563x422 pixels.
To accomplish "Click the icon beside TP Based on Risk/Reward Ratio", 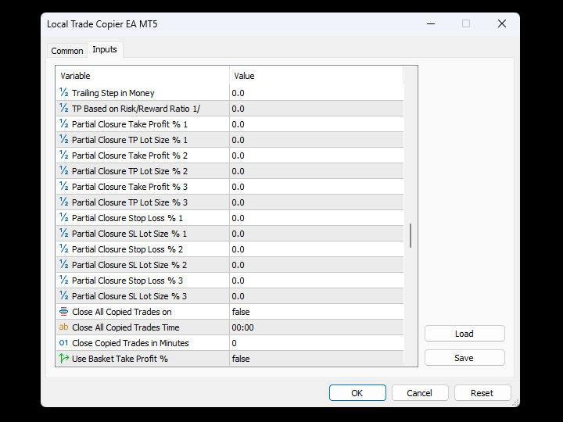I will point(64,108).
